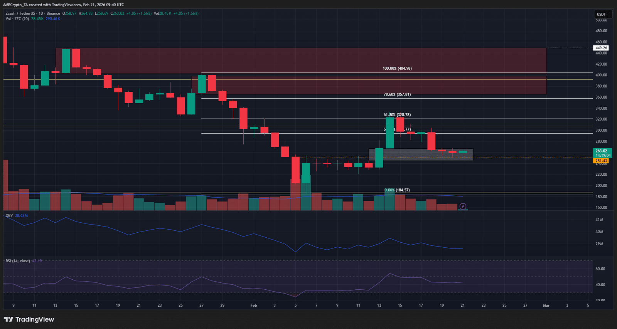Click the 1D interval in the chart legend
This screenshot has height=329, width=617.
tap(41, 13)
